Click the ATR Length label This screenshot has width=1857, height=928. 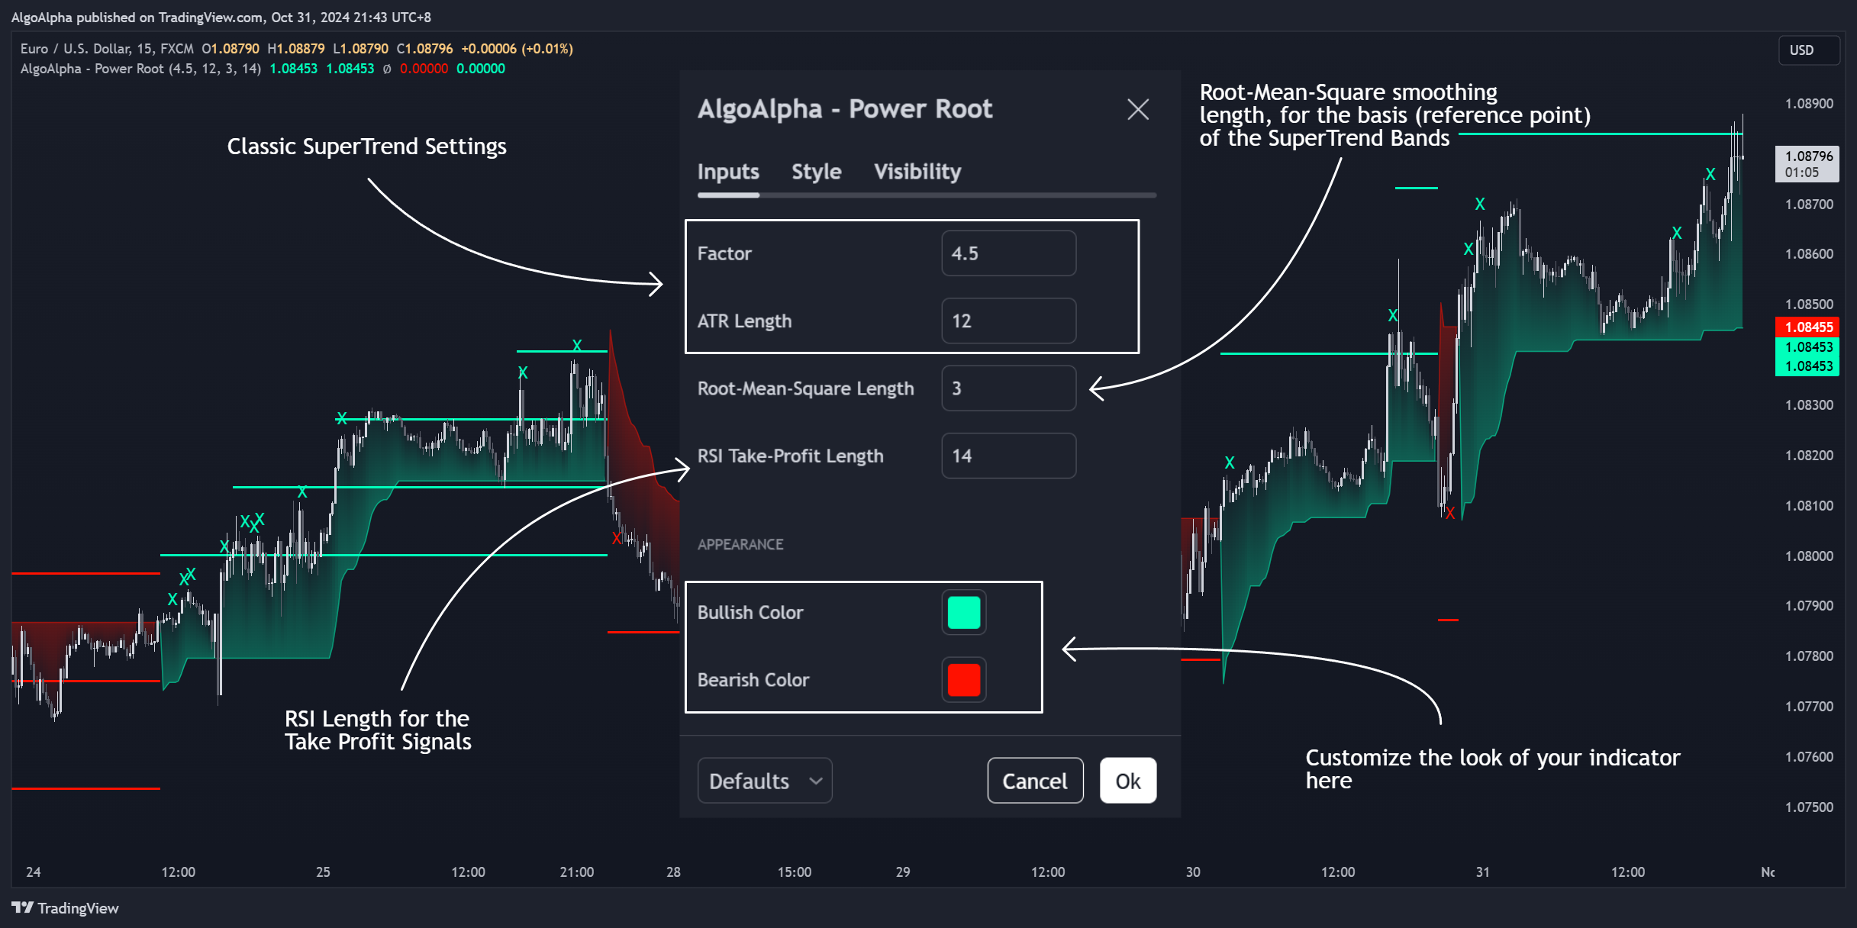(744, 321)
